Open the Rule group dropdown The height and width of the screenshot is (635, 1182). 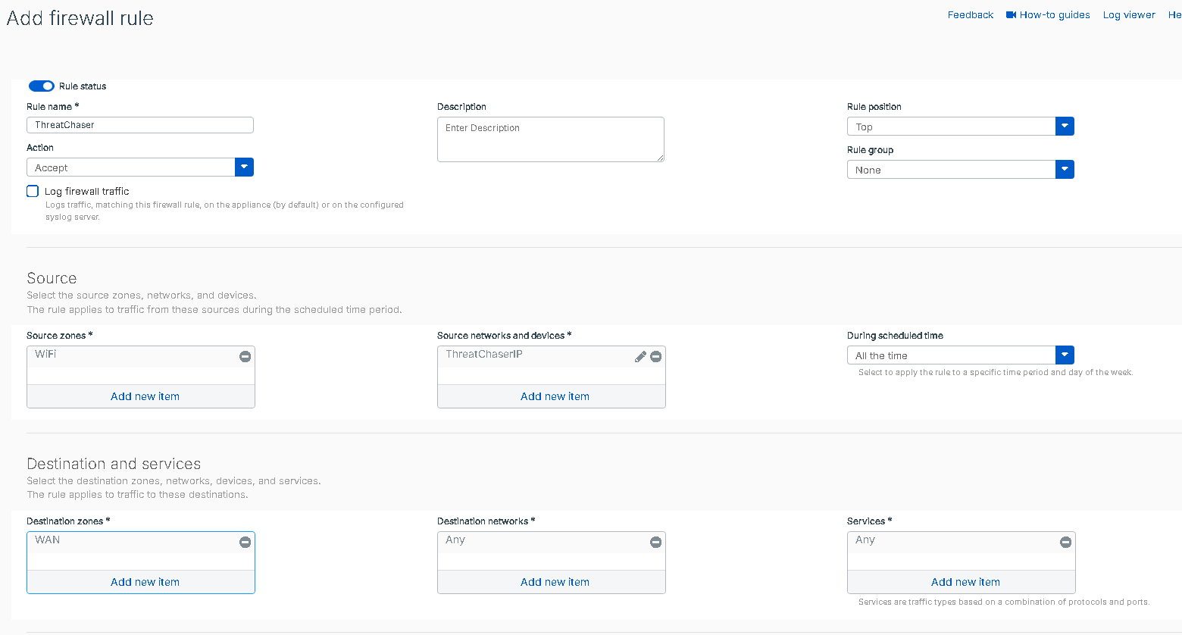[x=1065, y=170]
